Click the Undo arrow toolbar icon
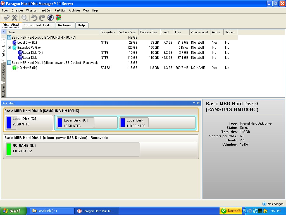 [34, 18]
